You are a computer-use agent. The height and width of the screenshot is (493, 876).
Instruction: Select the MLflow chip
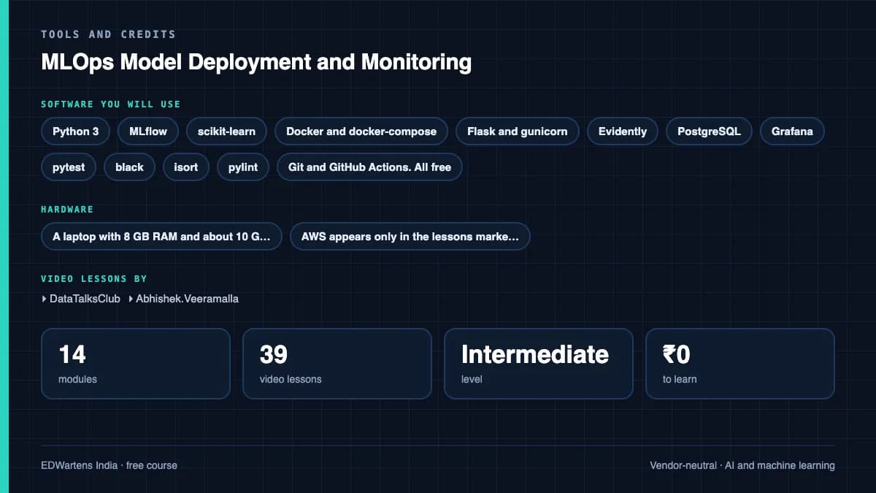tap(148, 131)
